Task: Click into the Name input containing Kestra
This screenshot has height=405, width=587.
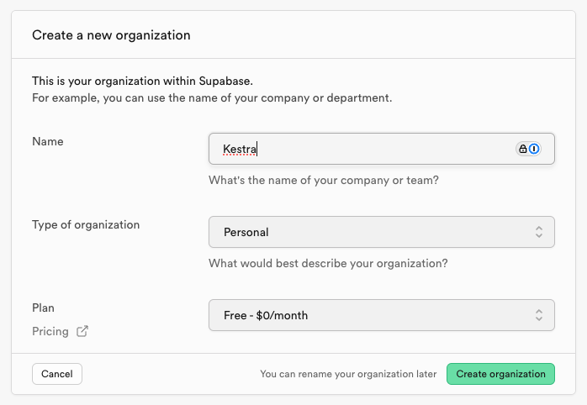Action: click(x=362, y=149)
